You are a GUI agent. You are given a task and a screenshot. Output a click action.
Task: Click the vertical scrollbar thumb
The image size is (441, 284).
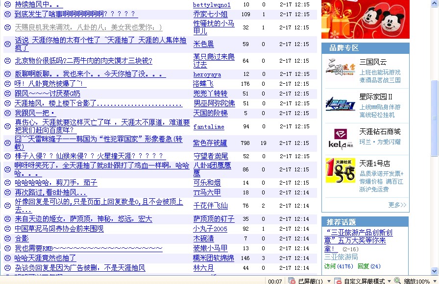[435, 118]
